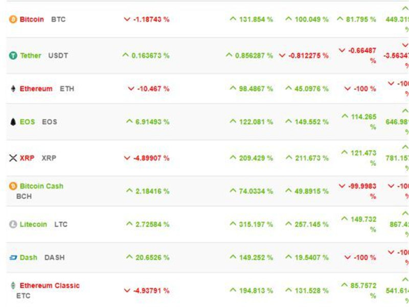
Task: Open the Bitcoin Cash coin link
Action: [x=41, y=186]
